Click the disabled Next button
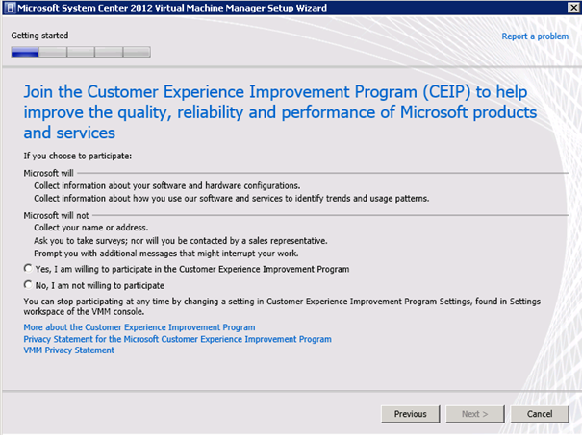The height and width of the screenshot is (435, 582). pos(474,414)
